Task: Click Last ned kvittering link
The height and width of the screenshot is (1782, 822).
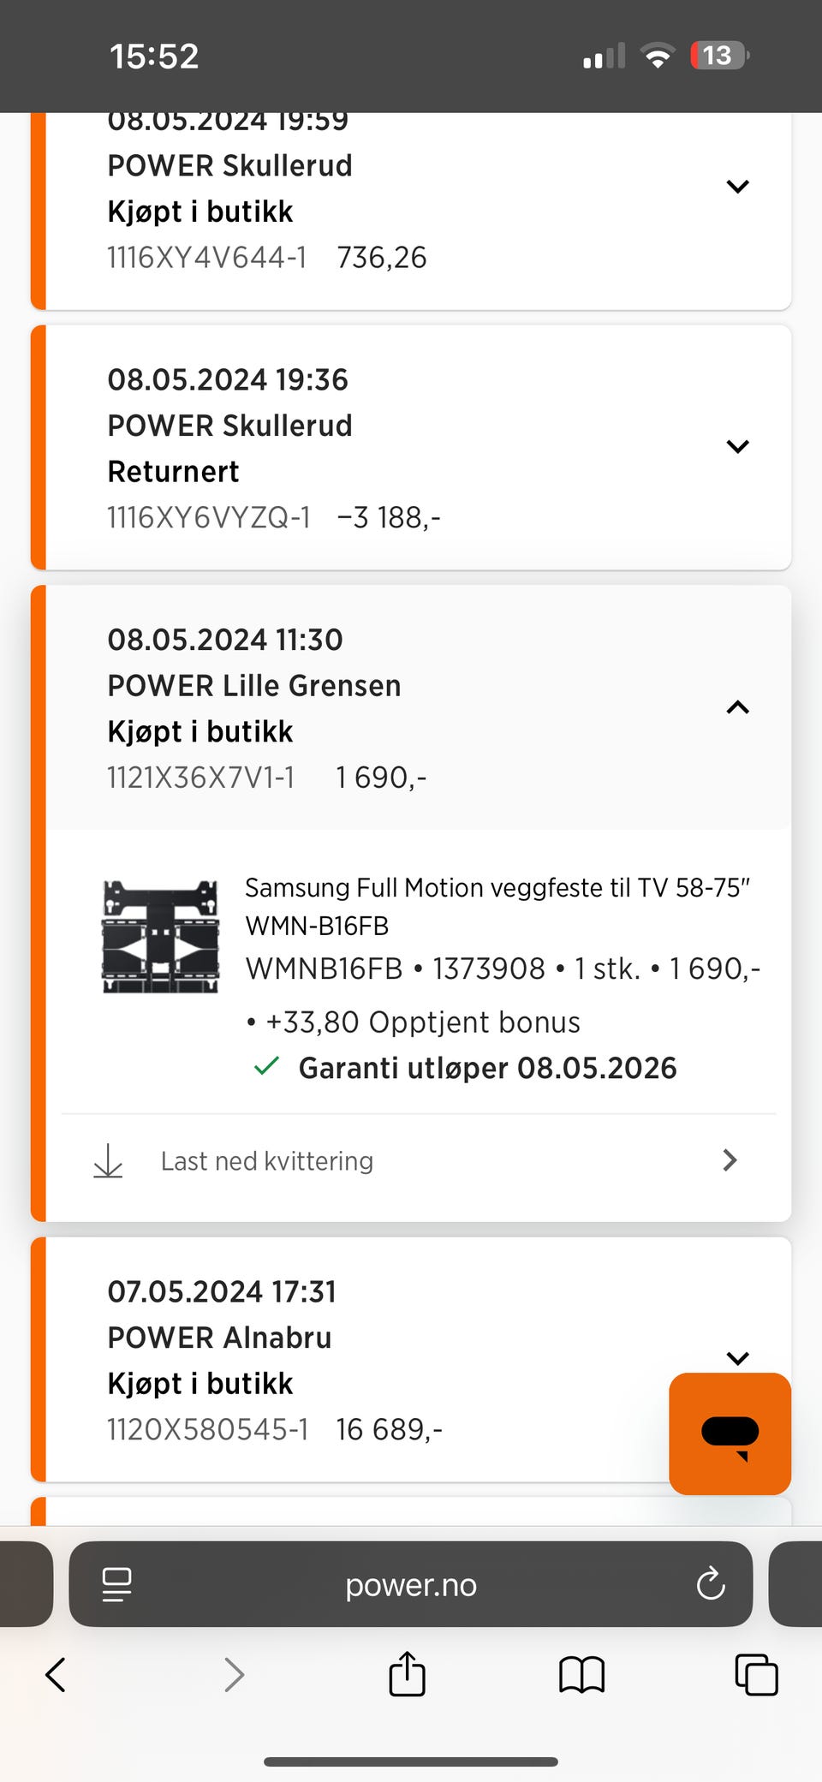Action: (x=267, y=1161)
